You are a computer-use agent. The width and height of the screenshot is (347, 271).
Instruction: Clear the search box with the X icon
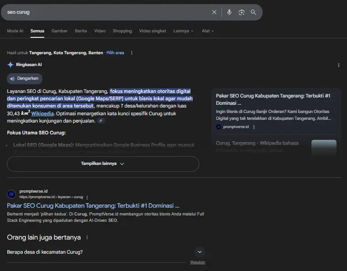[214, 12]
